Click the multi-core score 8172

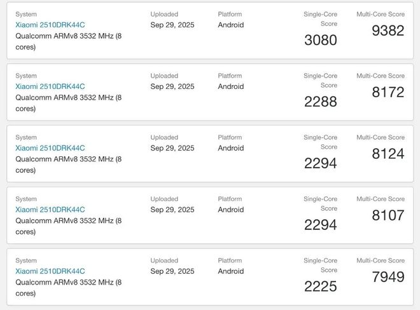click(388, 92)
